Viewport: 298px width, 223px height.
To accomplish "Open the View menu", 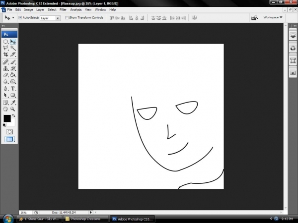I will 88,10.
